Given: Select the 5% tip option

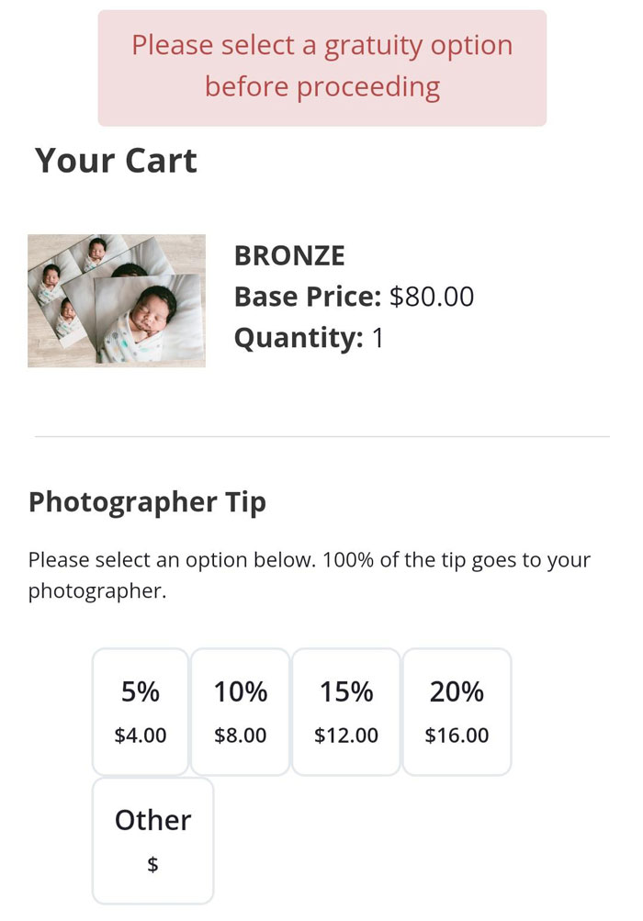Looking at the screenshot, I should [x=141, y=711].
